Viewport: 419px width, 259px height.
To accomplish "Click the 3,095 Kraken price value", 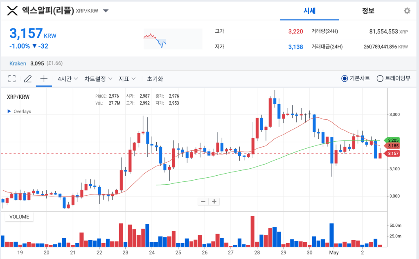I will tap(37, 63).
